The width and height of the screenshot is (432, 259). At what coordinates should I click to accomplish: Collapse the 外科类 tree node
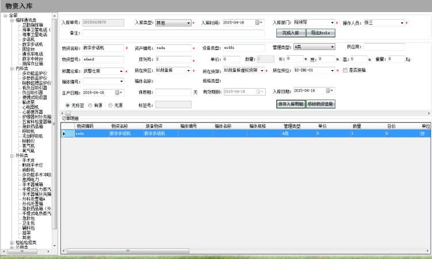click(12, 156)
